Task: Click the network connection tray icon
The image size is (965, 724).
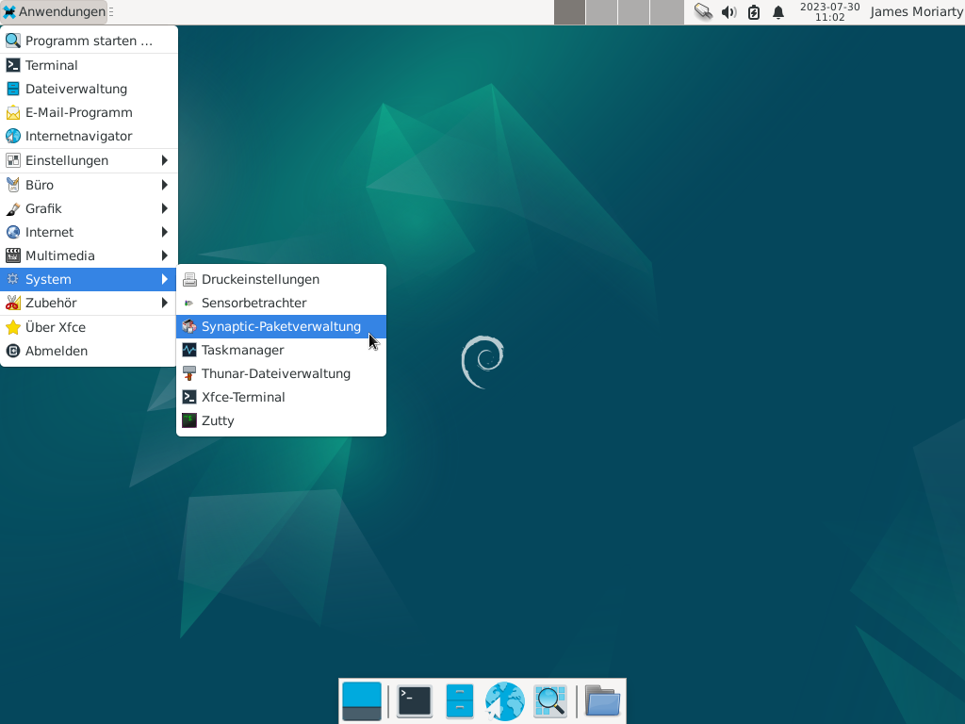Action: pos(703,11)
